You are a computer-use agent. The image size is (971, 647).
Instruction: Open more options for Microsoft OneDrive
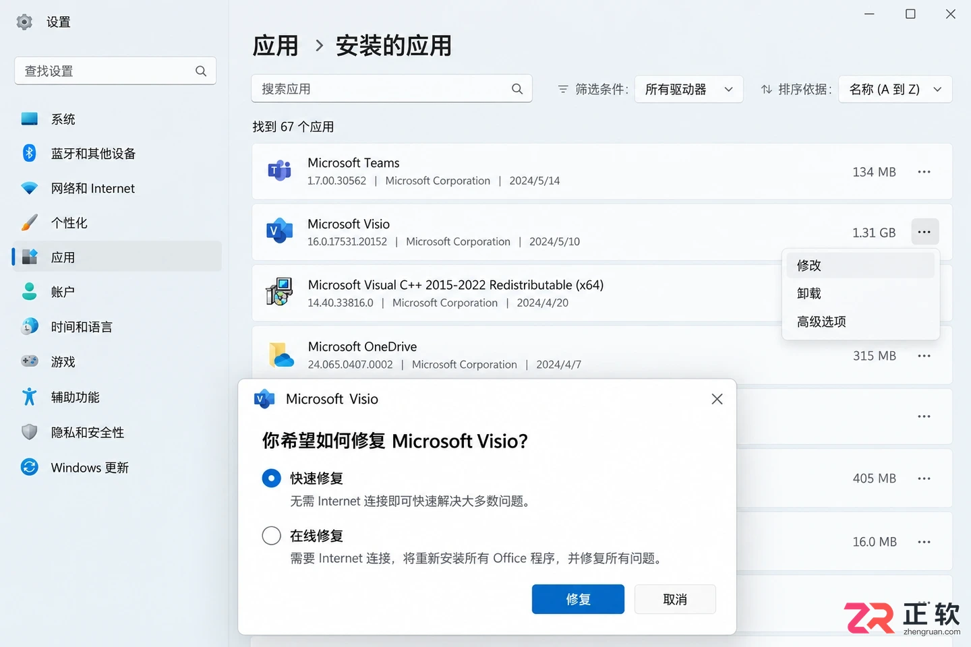(924, 356)
